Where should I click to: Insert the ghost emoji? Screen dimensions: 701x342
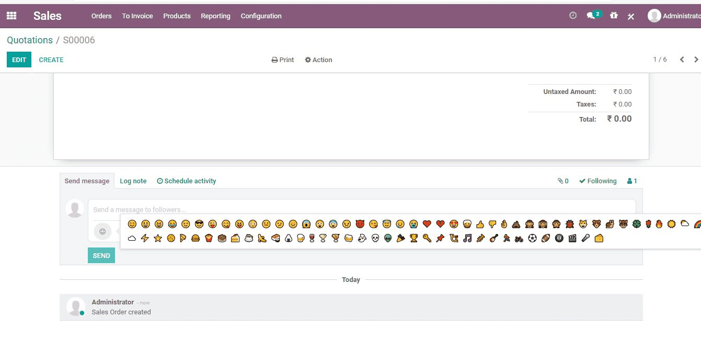tap(361, 238)
